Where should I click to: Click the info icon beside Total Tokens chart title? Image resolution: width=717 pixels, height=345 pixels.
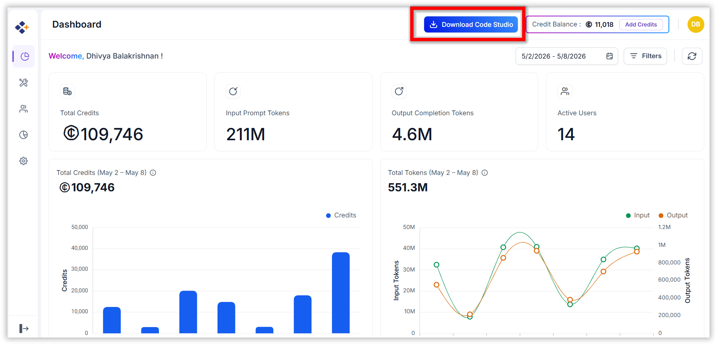pos(485,173)
